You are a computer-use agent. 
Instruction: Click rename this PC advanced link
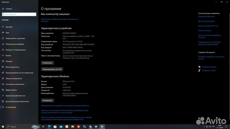point(209,43)
